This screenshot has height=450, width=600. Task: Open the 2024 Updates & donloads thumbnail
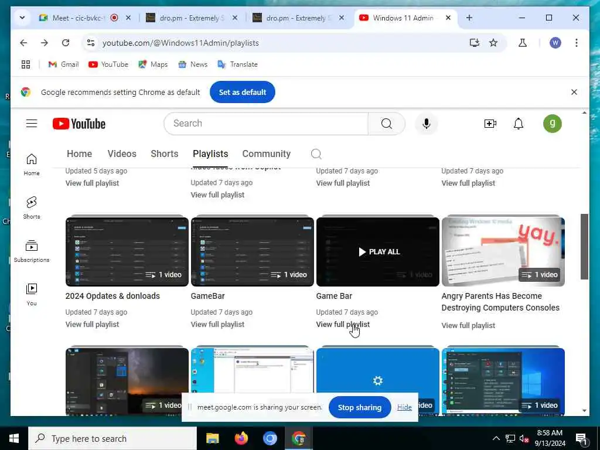pyautogui.click(x=127, y=251)
